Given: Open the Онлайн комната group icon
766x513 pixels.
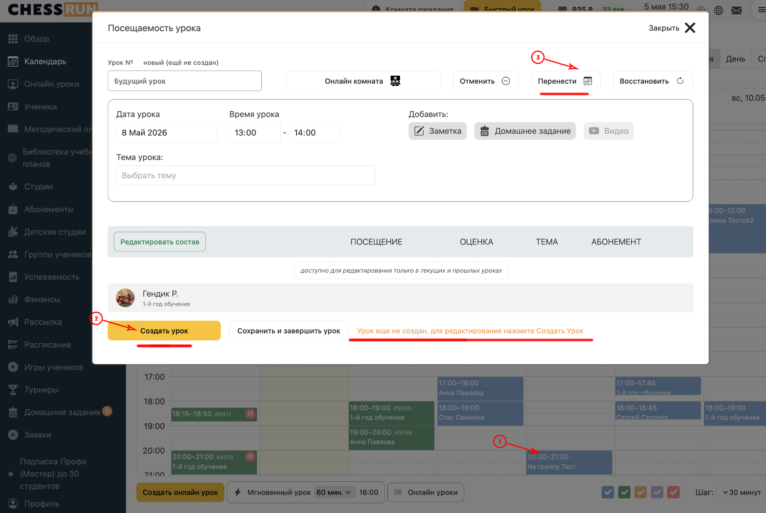Looking at the screenshot, I should click(x=395, y=81).
